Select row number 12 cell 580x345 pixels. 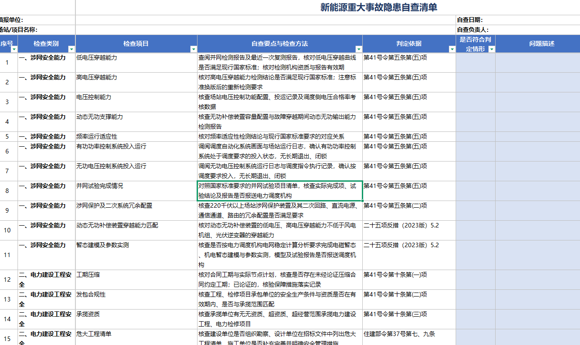9,279
